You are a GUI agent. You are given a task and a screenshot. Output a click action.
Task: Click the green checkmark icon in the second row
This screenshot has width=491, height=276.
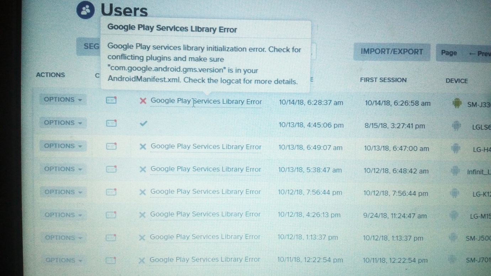pos(143,124)
